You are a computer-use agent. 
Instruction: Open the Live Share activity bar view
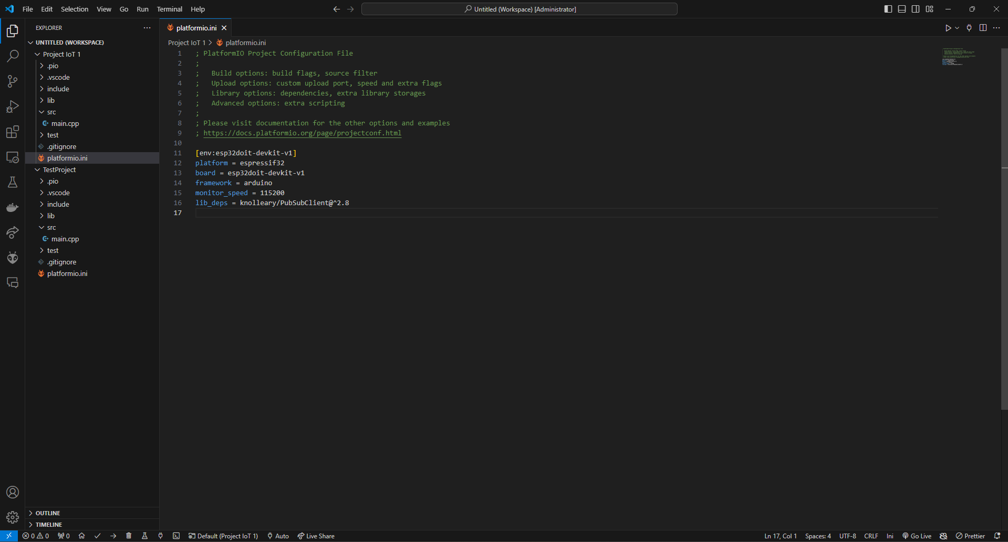(13, 232)
